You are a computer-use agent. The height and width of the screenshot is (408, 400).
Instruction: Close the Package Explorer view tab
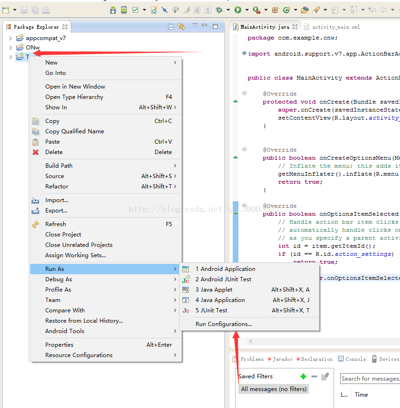coord(65,27)
